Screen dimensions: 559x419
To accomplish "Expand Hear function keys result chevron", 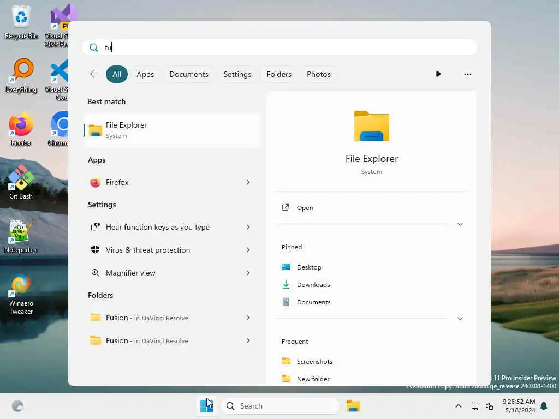I will pyautogui.click(x=248, y=227).
